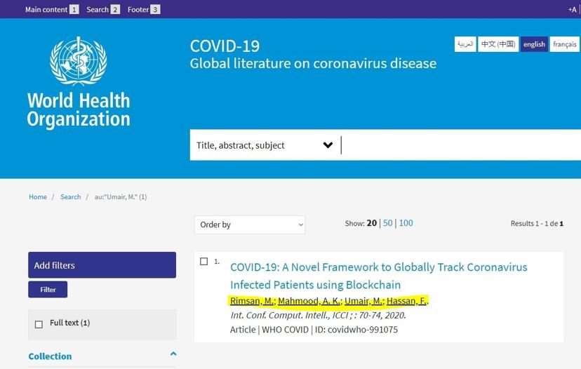Click journal citation Int. Conf. Comput. Intell.
The image size is (581, 369).
(319, 315)
